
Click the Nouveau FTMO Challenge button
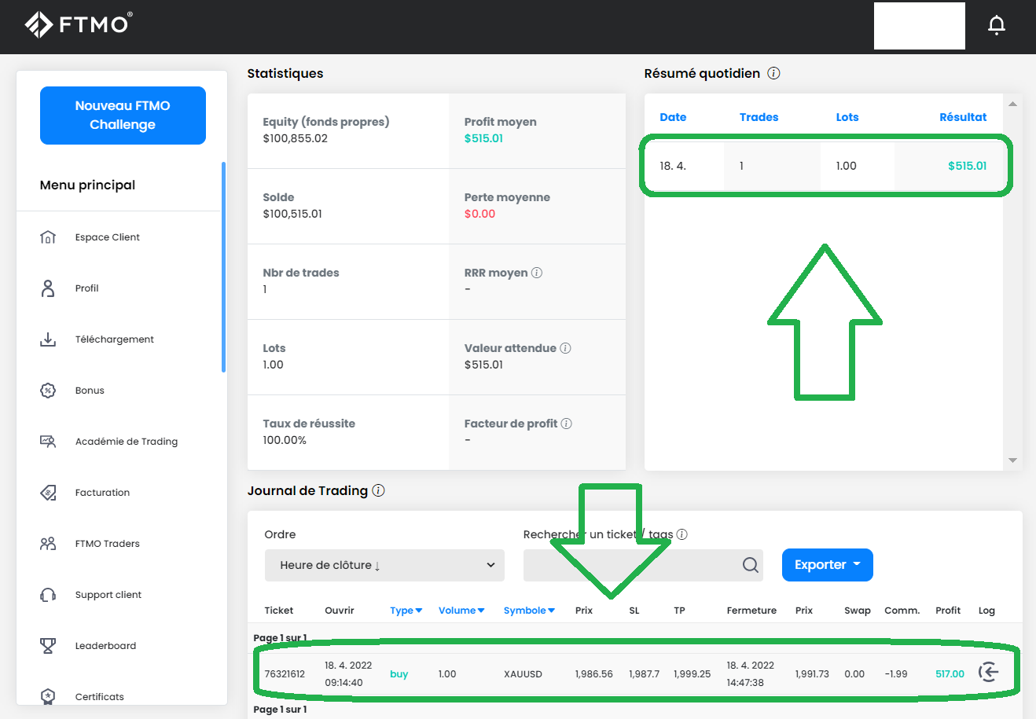pos(123,116)
